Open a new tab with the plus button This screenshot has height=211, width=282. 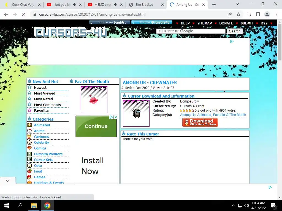(214, 5)
